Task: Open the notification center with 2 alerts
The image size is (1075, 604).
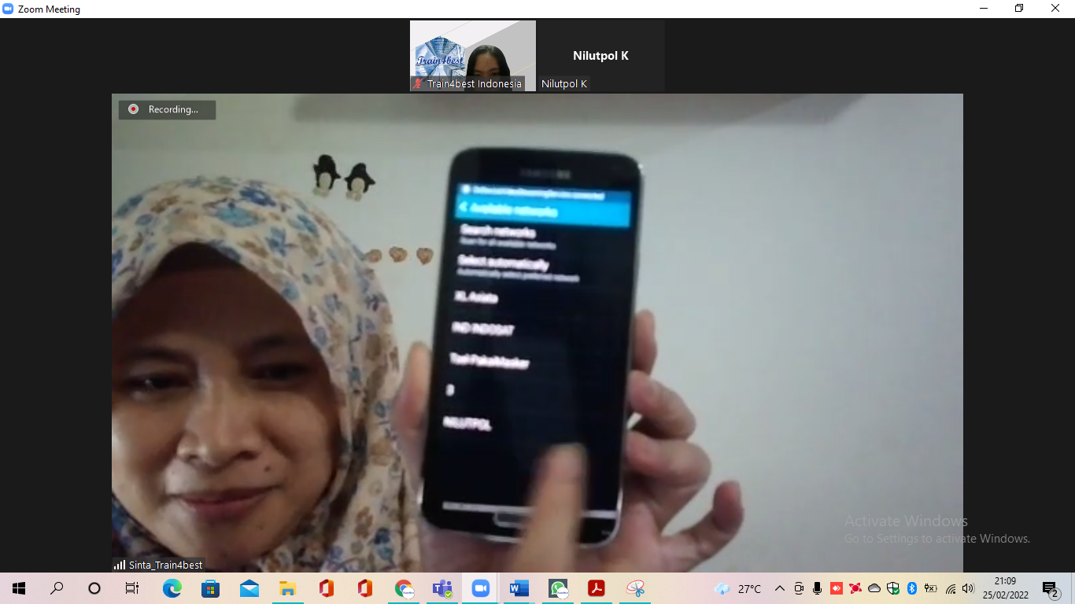Action: click(1051, 589)
